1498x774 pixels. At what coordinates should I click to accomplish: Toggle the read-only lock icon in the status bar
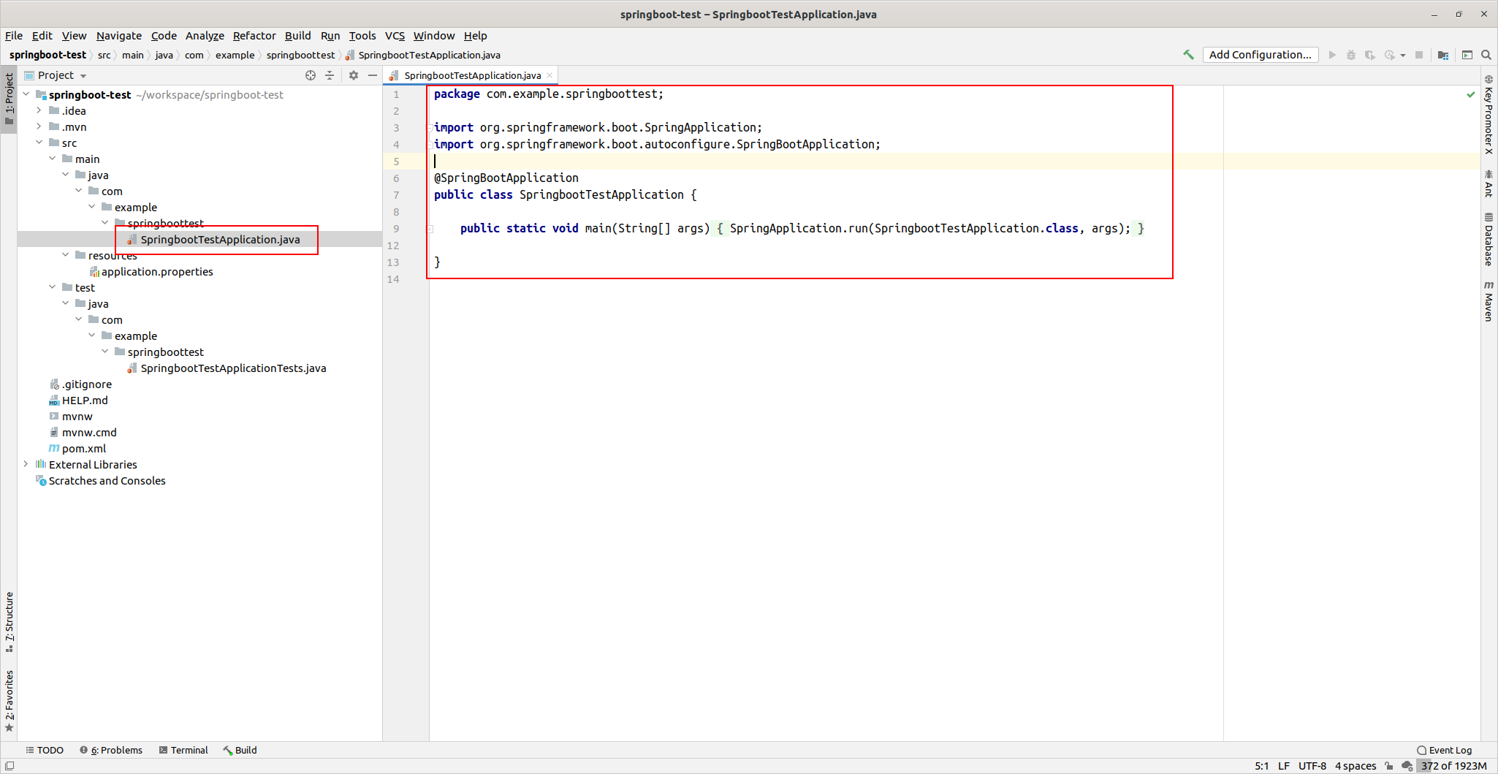coord(1388,766)
